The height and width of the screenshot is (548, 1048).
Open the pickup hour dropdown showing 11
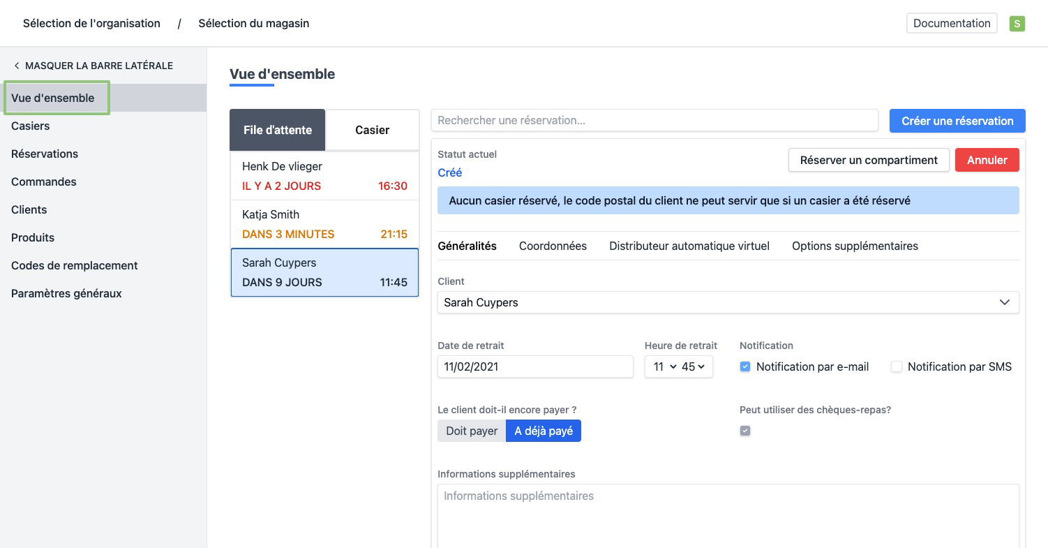point(665,366)
